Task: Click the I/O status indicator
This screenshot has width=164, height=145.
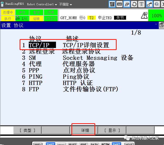Action: (22, 18)
